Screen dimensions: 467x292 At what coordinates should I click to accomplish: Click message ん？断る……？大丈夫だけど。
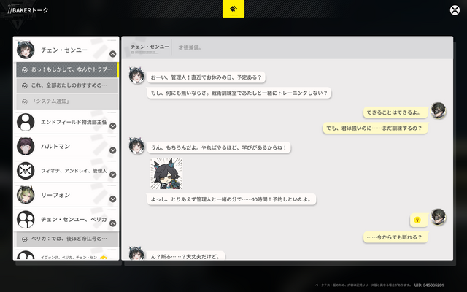[185, 256]
